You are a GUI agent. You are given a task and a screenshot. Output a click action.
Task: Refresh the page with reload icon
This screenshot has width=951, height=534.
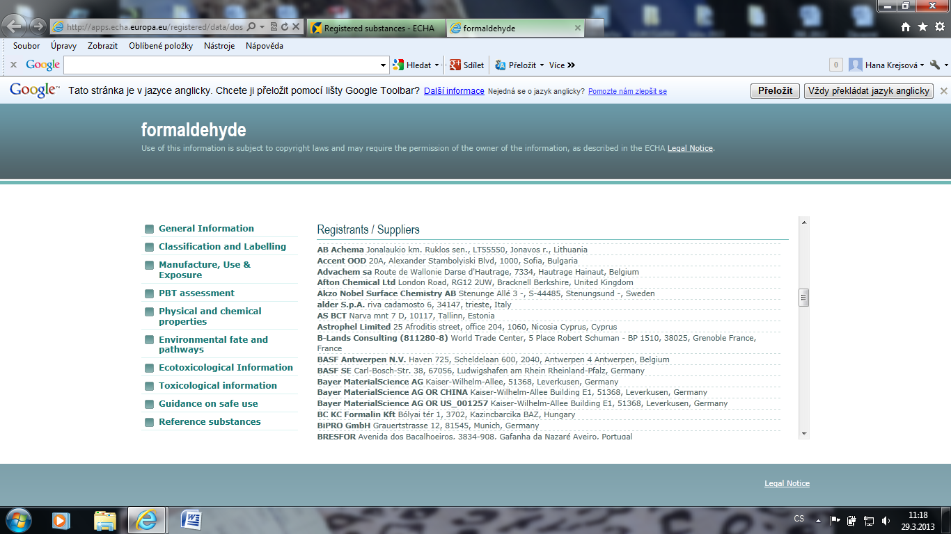[x=284, y=27]
